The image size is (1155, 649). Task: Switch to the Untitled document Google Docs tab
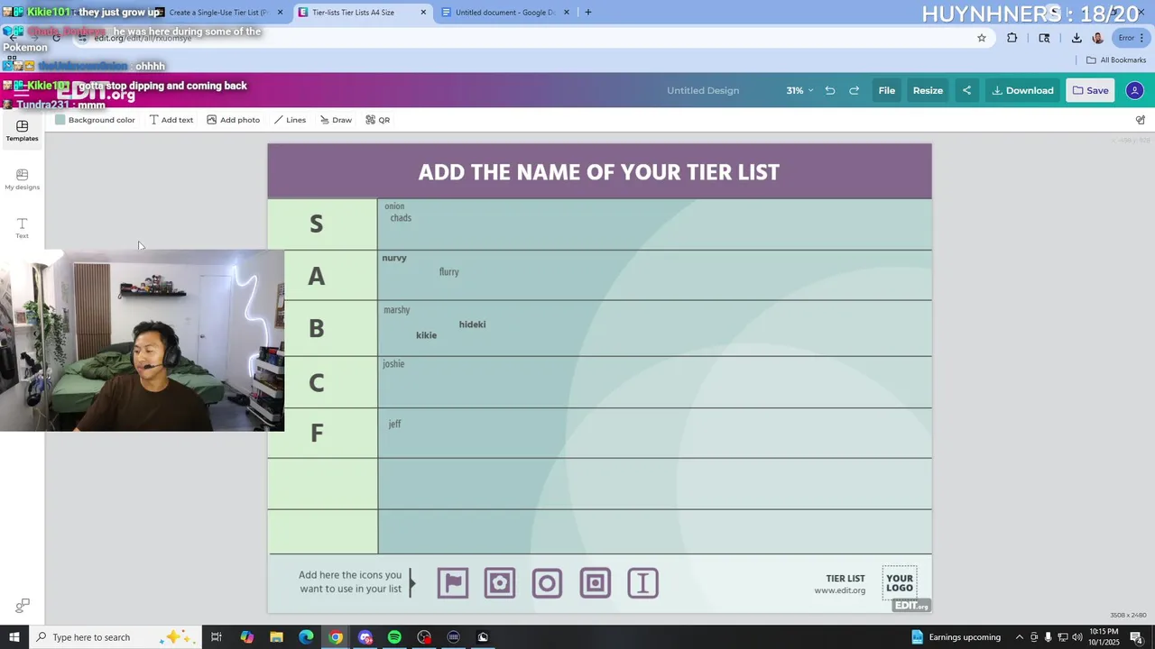pos(505,13)
